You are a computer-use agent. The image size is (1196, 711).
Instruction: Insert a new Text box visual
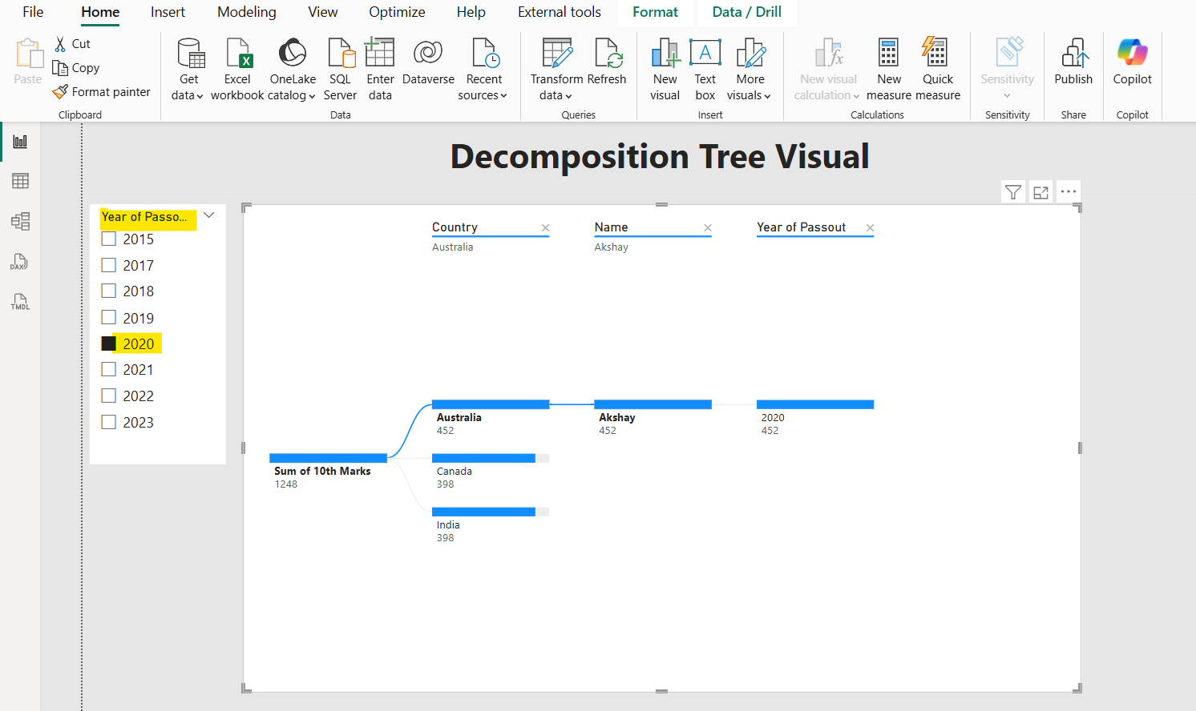(705, 68)
